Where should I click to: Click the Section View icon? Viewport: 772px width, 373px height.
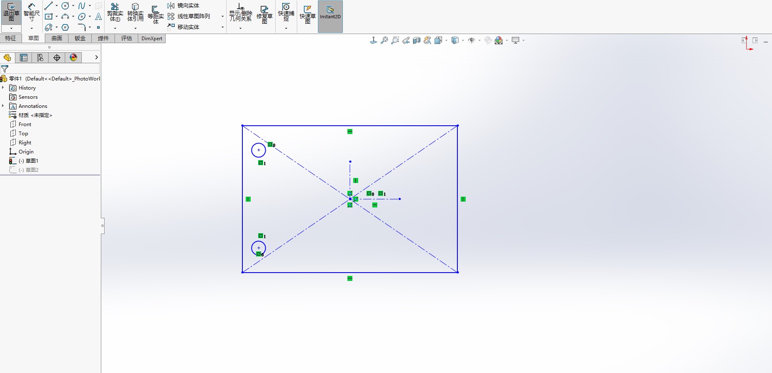pyautogui.click(x=417, y=40)
